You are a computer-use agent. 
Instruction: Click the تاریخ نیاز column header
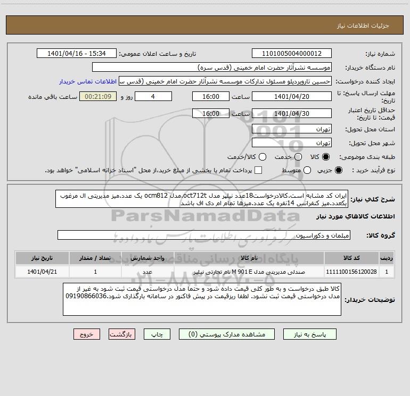pos(42,258)
